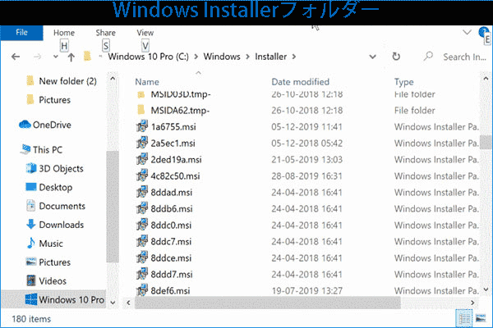This screenshot has width=493, height=328.
Task: Select file 8ddb6.msi
Action: [172, 209]
